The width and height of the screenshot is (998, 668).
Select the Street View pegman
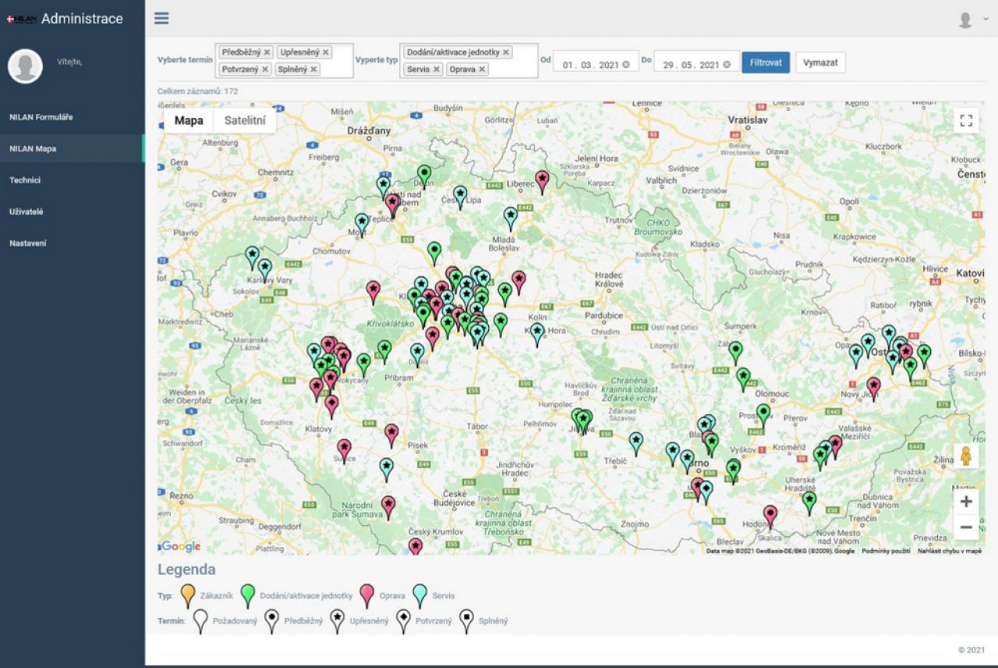966,456
